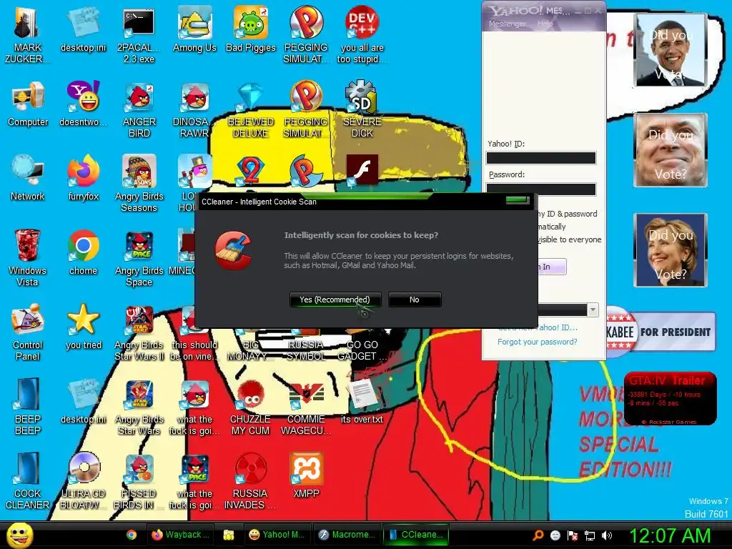Click the 12:07 AM taskbar clock

(669, 535)
